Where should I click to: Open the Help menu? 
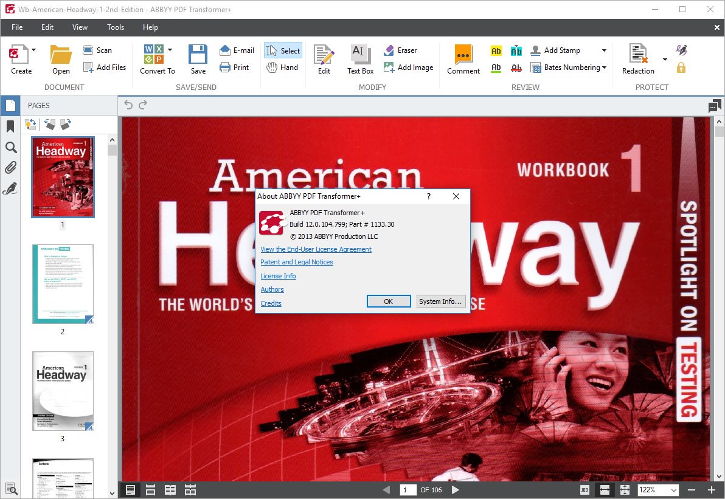(150, 27)
